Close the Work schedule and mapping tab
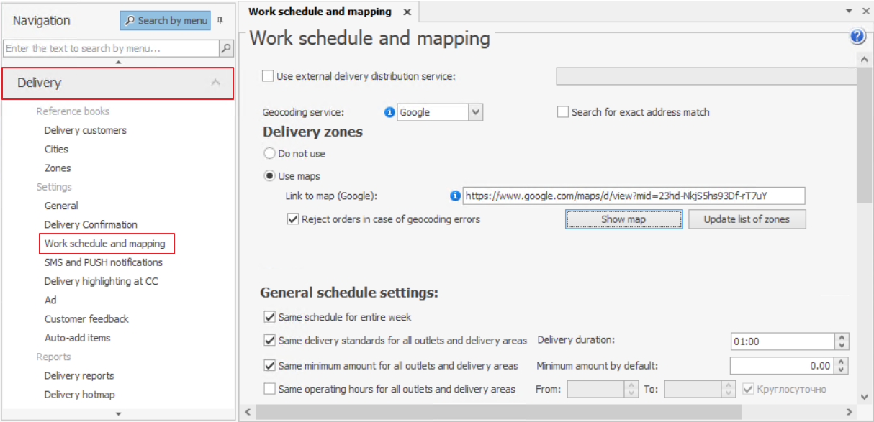Viewport: 874px width, 422px height. point(407,12)
